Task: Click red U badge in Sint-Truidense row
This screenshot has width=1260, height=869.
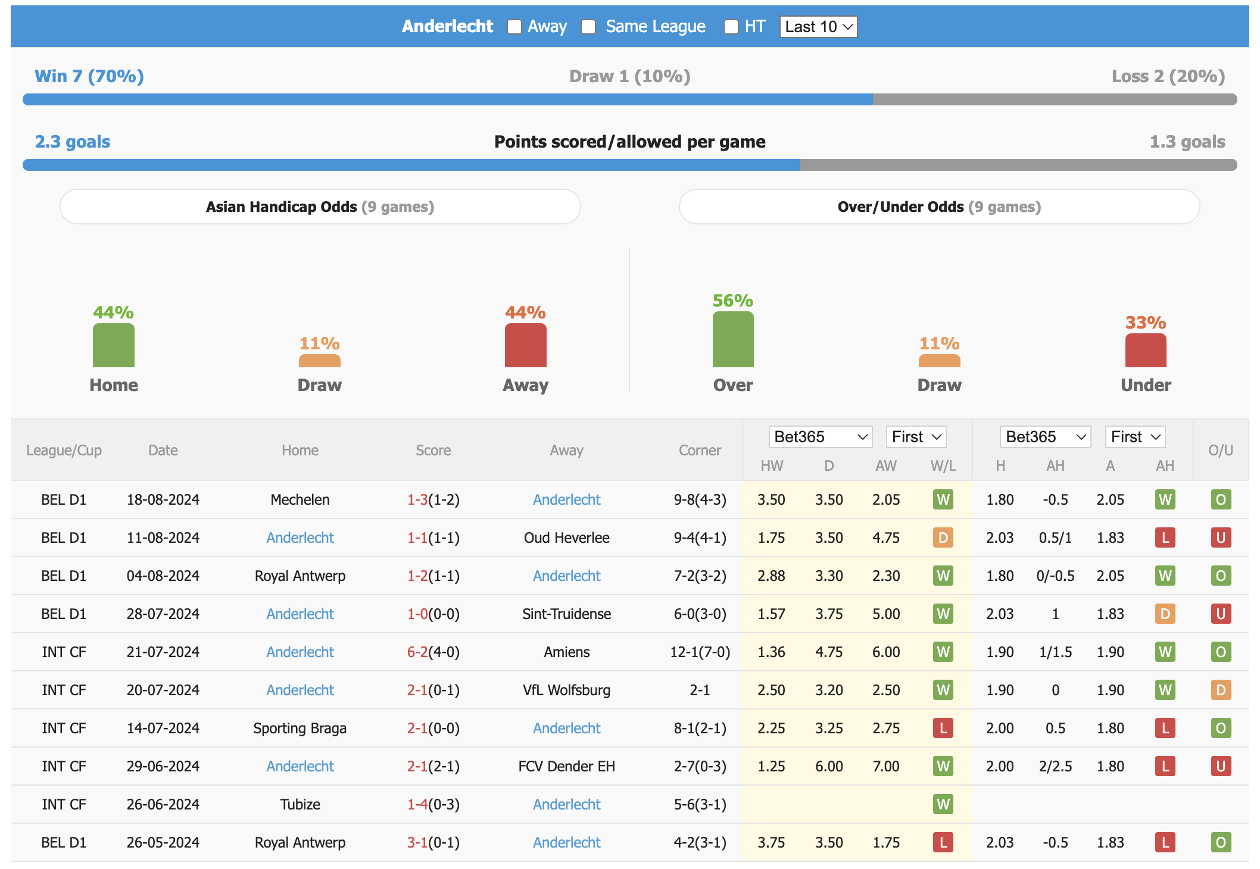Action: 1221,614
